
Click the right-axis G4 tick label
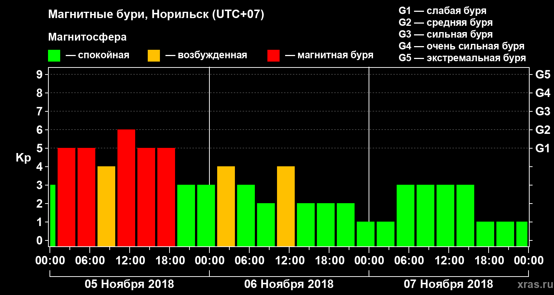[543, 93]
